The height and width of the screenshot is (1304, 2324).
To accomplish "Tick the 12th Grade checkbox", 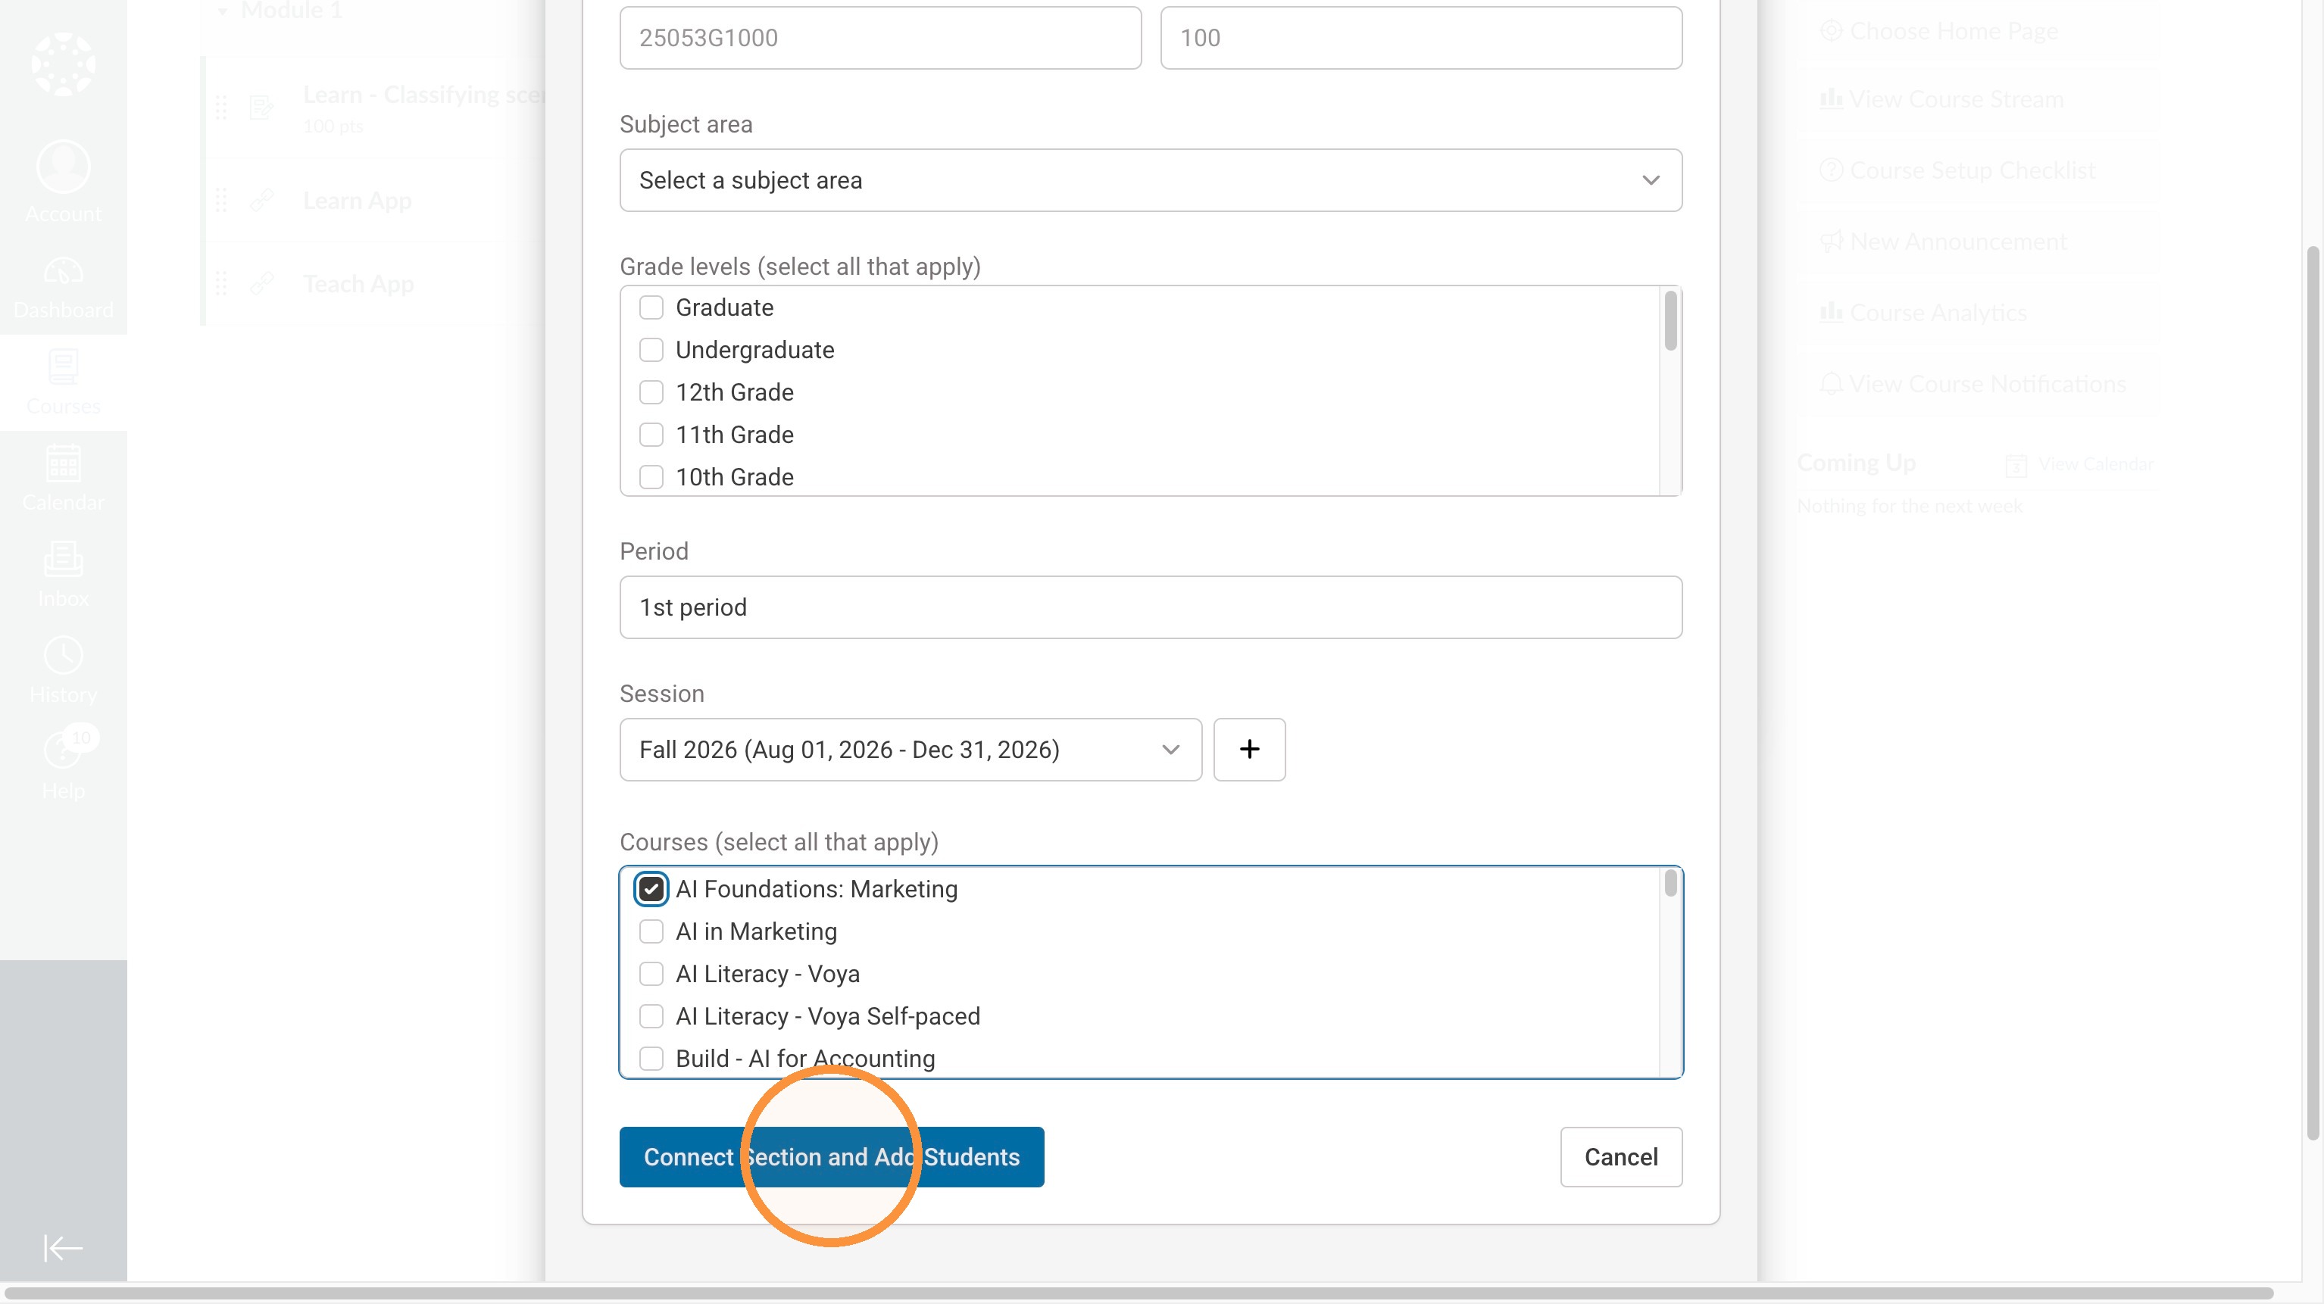I will pos(651,392).
